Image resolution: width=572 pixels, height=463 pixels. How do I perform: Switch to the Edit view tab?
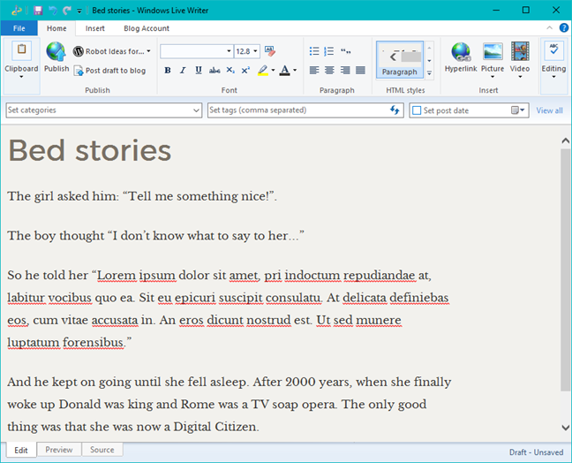[21, 450]
